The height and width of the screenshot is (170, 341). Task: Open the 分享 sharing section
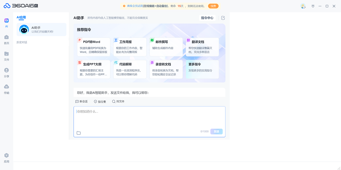tap(6, 73)
